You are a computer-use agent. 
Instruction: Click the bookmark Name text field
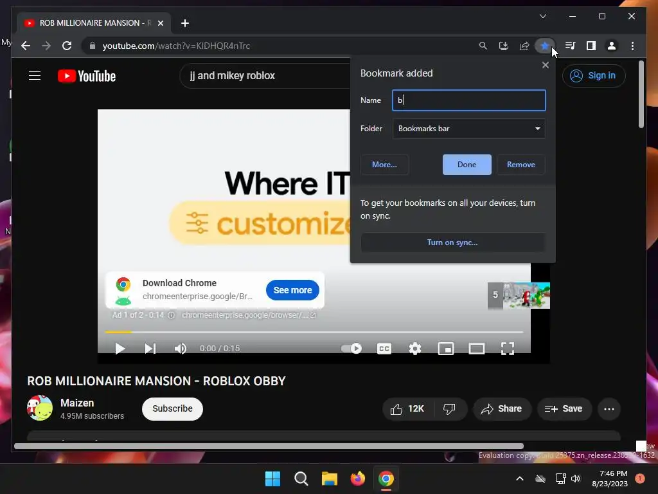tap(468, 100)
